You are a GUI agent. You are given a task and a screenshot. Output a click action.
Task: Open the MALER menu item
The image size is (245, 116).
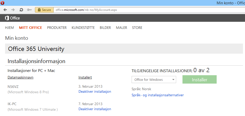click(121, 28)
